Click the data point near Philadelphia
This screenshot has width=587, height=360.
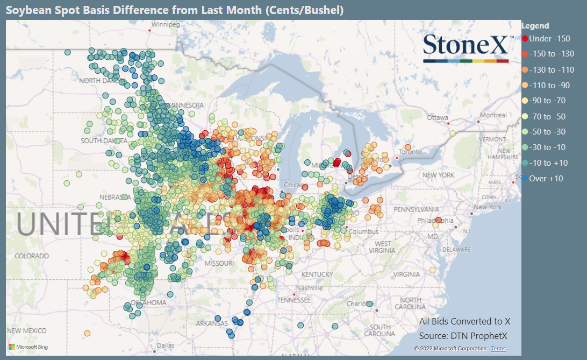(x=439, y=220)
